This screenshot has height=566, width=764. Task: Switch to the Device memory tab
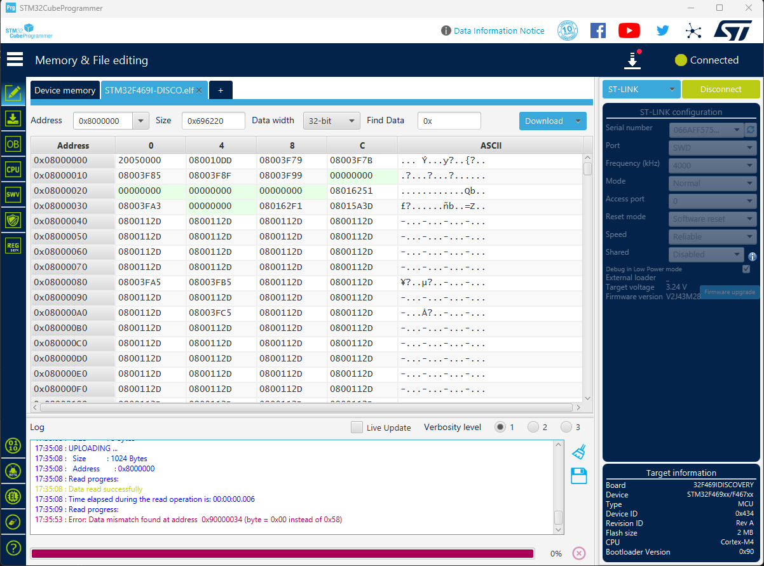65,90
